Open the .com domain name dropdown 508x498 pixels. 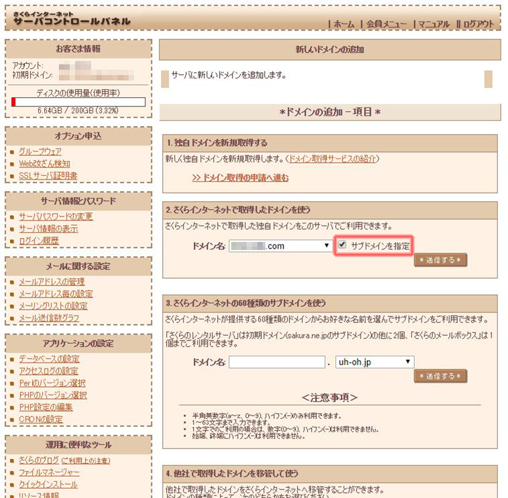pos(281,246)
